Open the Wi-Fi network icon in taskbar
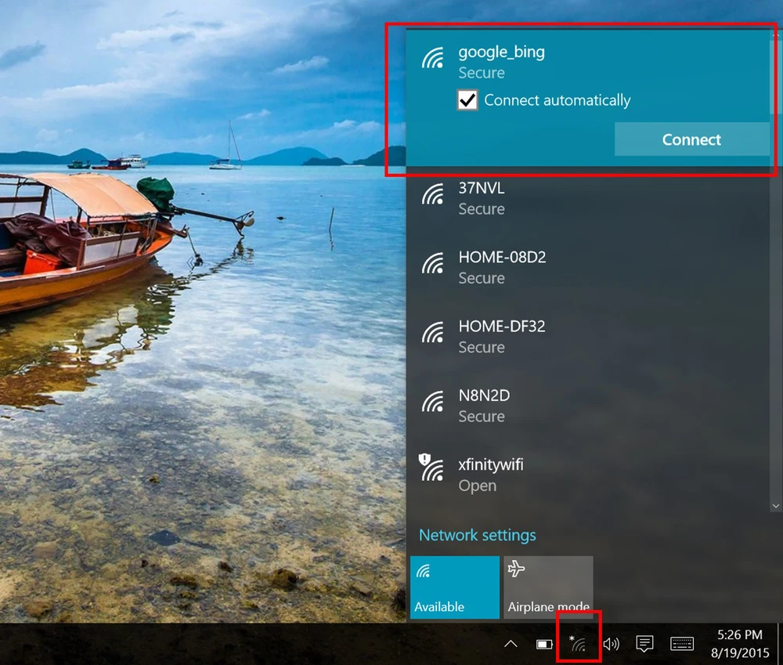Screen dimensions: 783x665 point(578,644)
